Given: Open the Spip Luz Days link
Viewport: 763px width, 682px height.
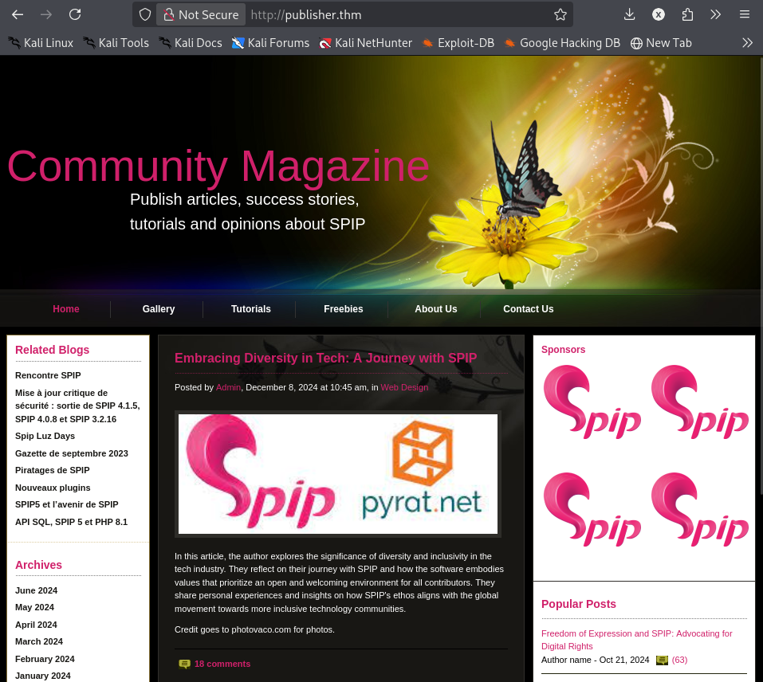Looking at the screenshot, I should 45,436.
